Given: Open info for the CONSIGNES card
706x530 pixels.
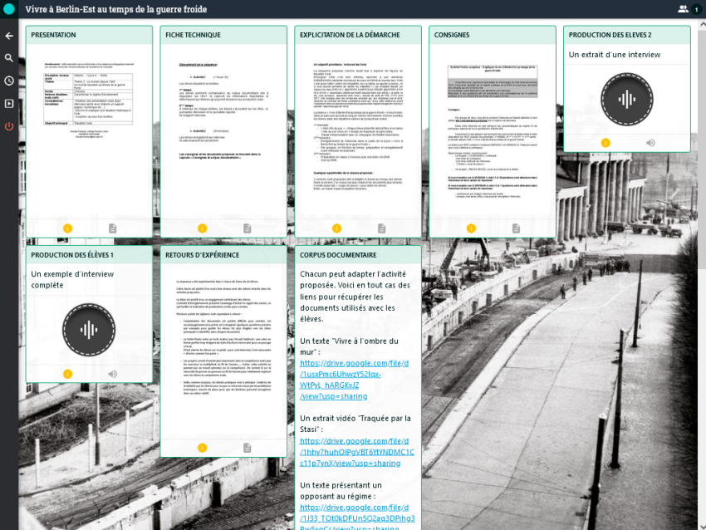Looking at the screenshot, I should [x=471, y=228].
